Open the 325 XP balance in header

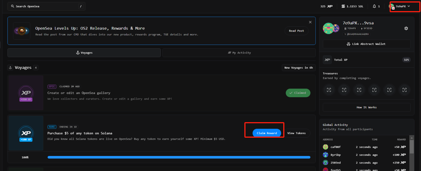[x=326, y=6]
